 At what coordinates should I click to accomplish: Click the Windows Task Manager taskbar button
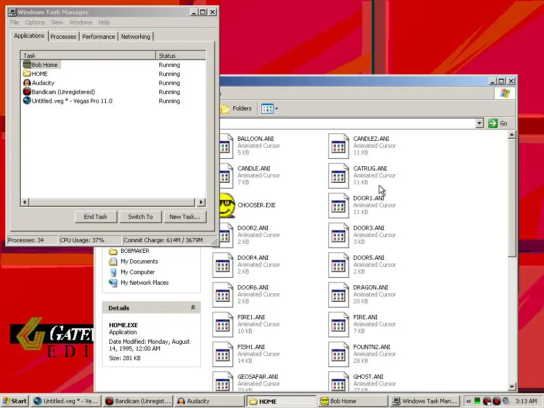(425, 401)
